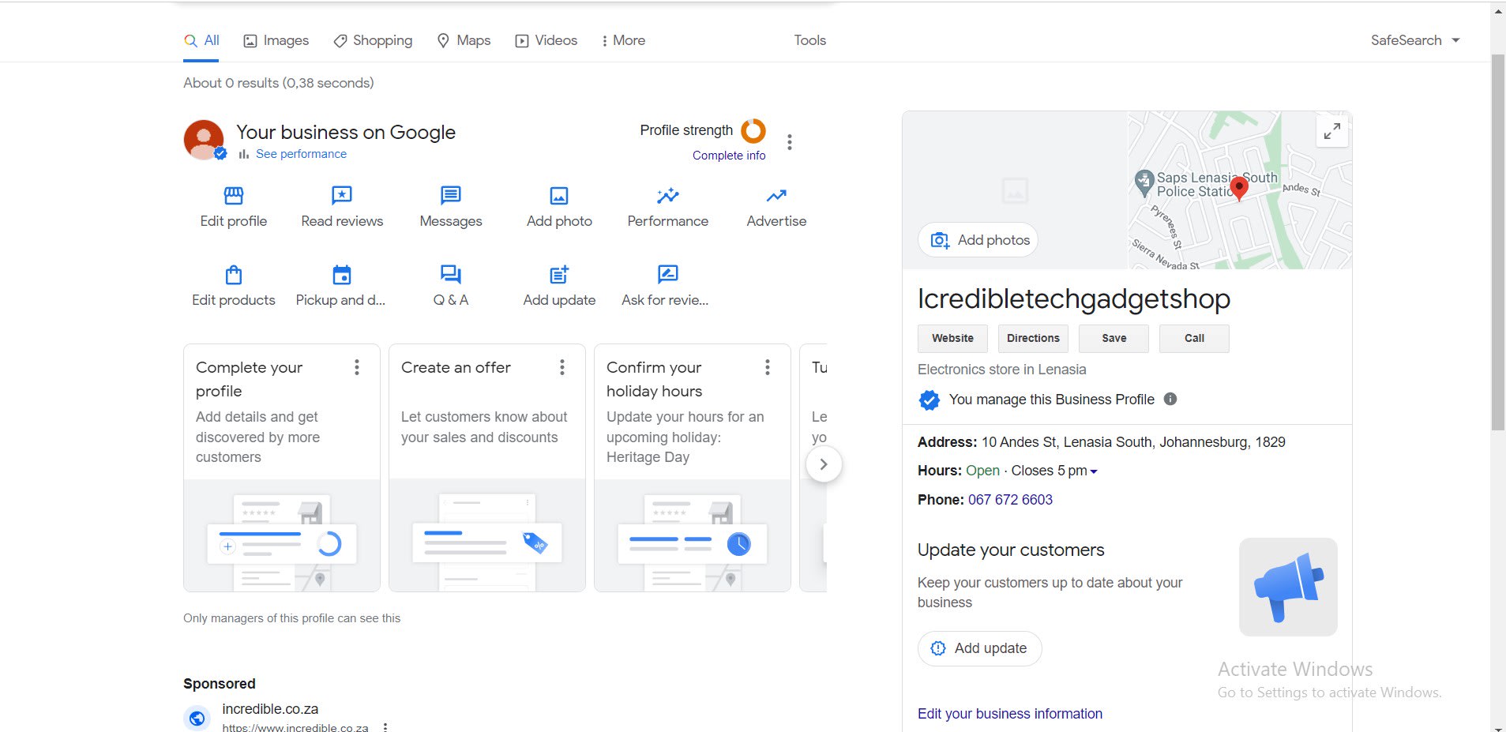
Task: Click the red map location pin
Action: (x=1239, y=188)
